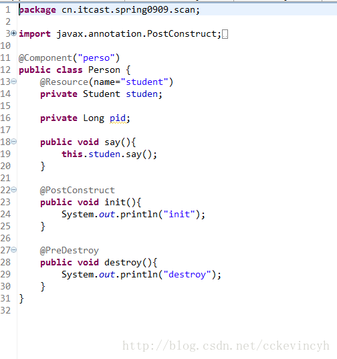Viewport: 337px width, 359px height.
Task: Click the "student" string in @Resource
Action: (144, 82)
